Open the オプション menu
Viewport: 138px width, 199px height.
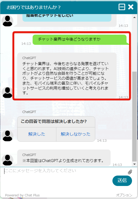[x=124, y=195]
